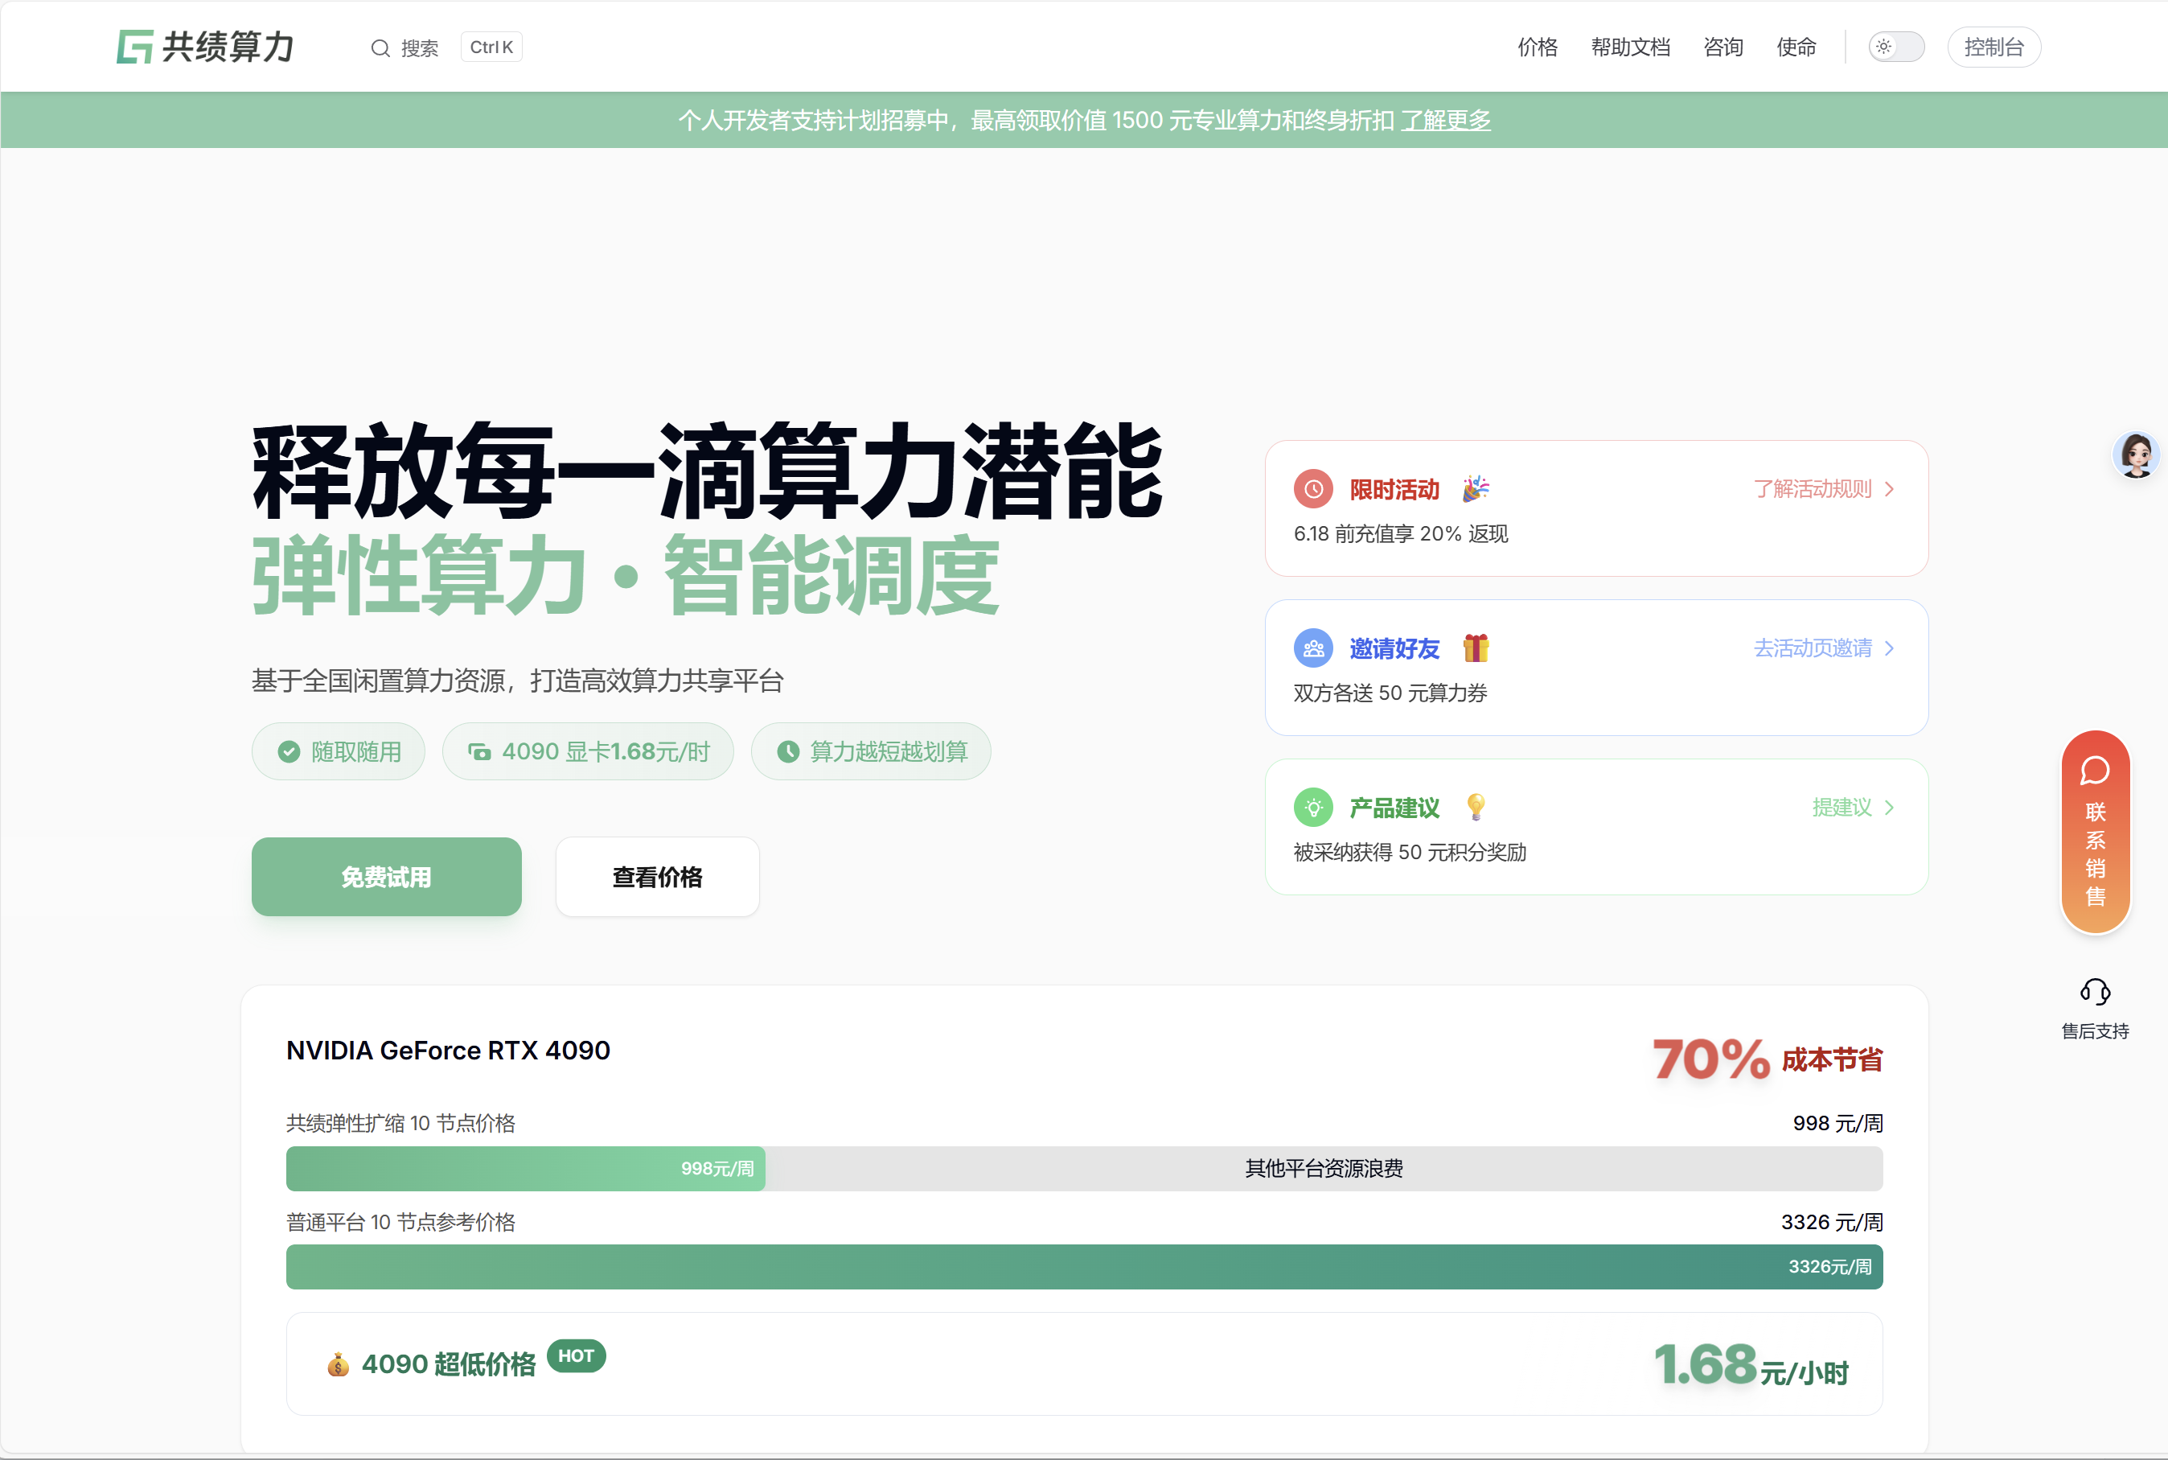Click the 共绩算力 logo icon

(x=134, y=47)
